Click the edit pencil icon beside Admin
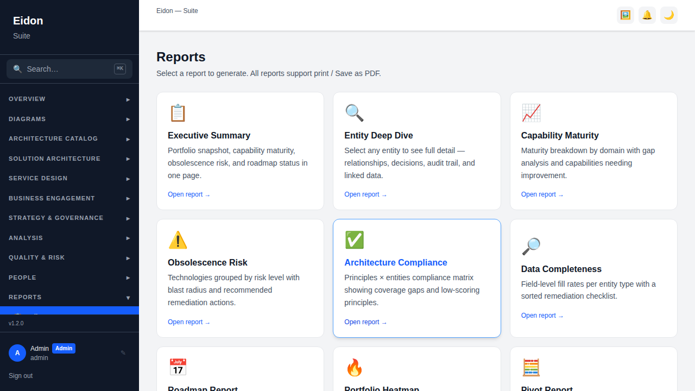The height and width of the screenshot is (391, 695). click(123, 353)
